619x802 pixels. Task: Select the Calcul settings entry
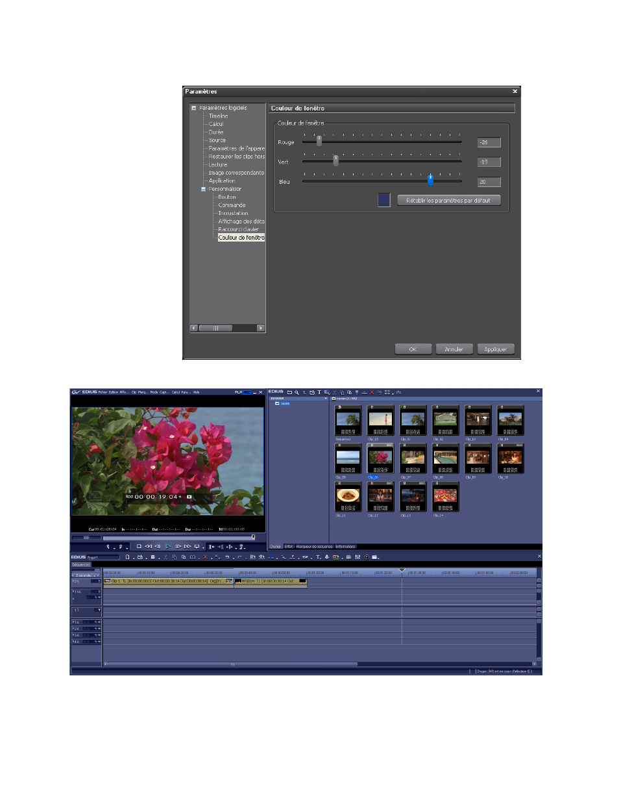click(x=216, y=124)
